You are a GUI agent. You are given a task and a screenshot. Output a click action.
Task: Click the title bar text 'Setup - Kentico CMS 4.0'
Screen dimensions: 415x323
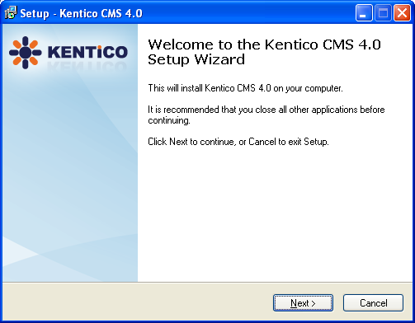[x=81, y=13]
